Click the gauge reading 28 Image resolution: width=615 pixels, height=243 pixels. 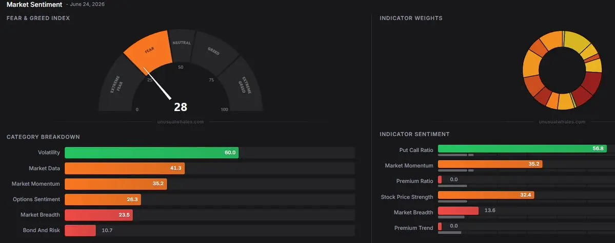coord(181,107)
